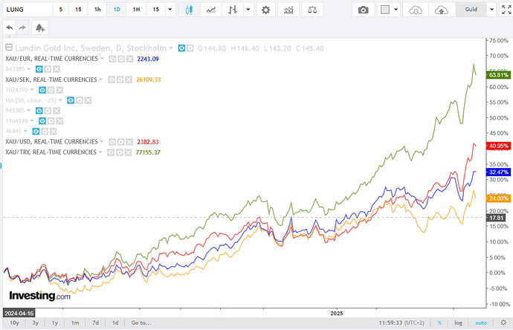This screenshot has width=513, height=330.
Task: Collapse the legend with minus box icon
Action: [9, 48]
